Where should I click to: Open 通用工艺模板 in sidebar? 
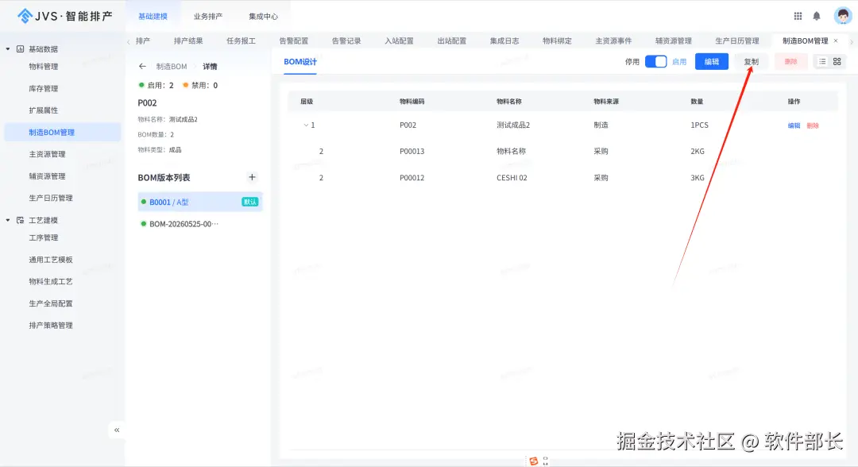pos(50,260)
